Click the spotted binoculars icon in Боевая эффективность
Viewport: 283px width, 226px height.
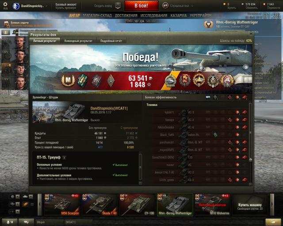(x=208, y=97)
